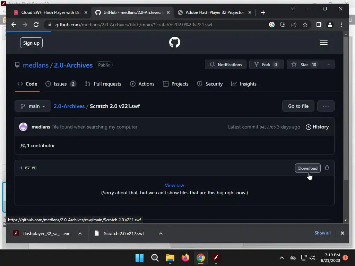Screen dimensions: 355x266
Task: Open Chrome tab search chevron
Action: tap(293, 9)
